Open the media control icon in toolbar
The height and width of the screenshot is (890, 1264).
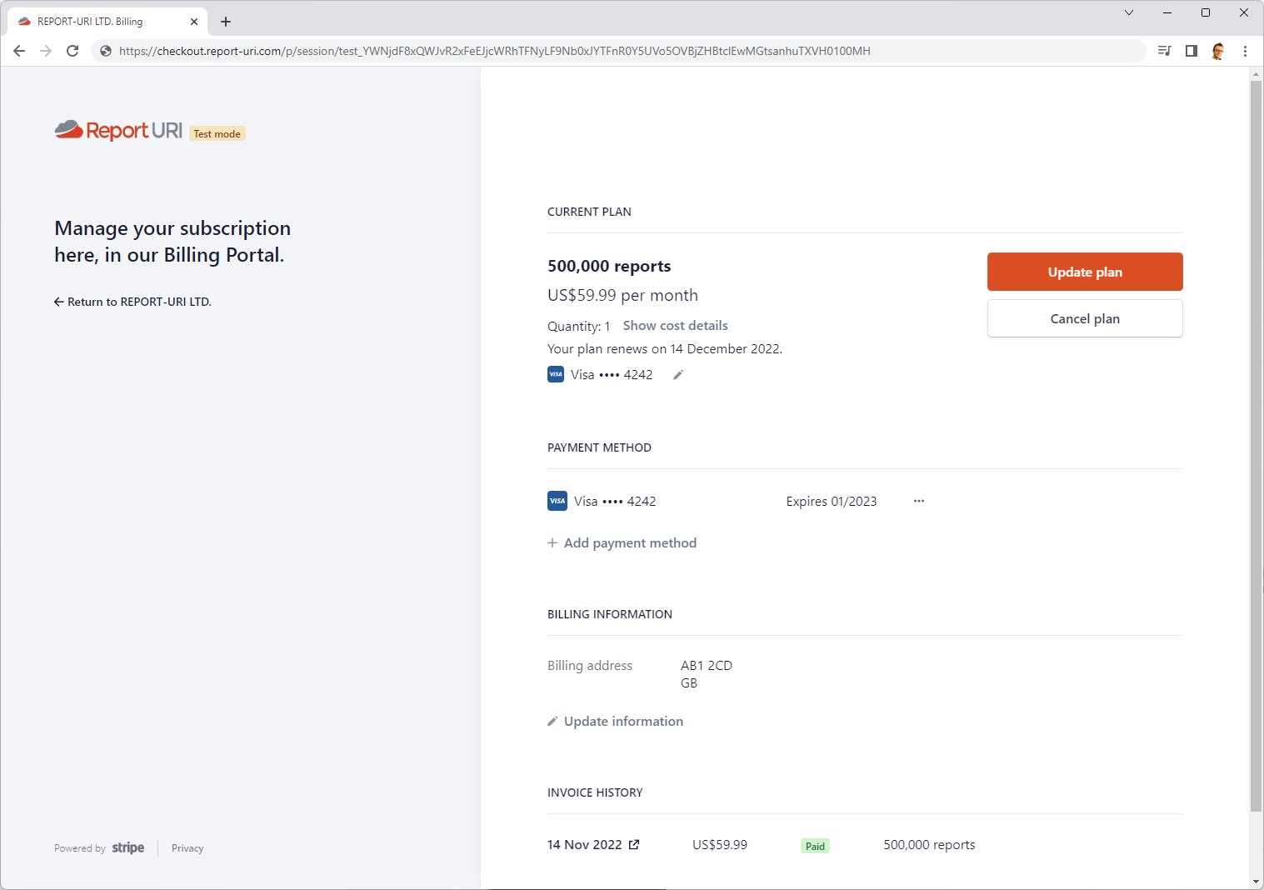click(x=1164, y=51)
